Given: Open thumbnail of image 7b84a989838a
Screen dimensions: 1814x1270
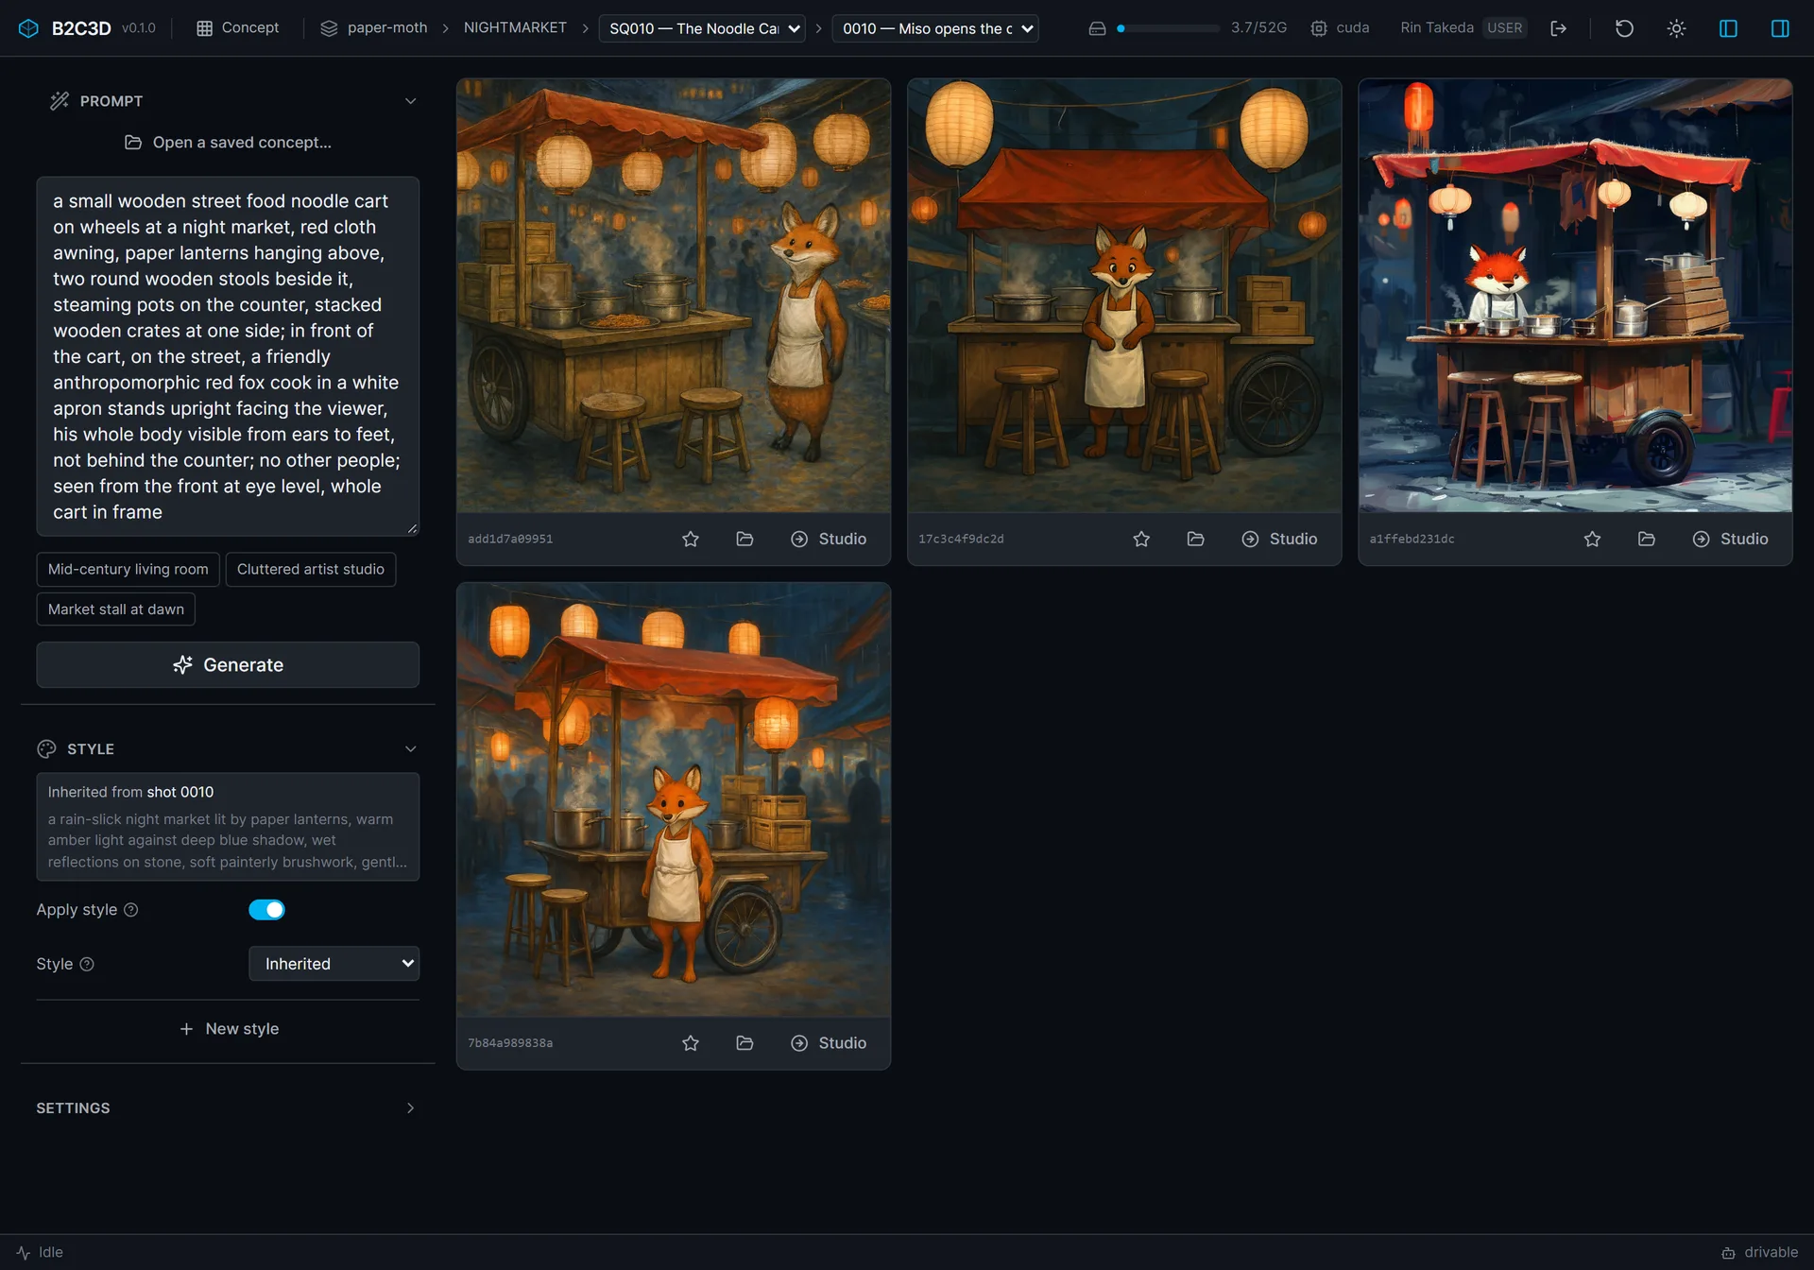Looking at the screenshot, I should point(673,799).
